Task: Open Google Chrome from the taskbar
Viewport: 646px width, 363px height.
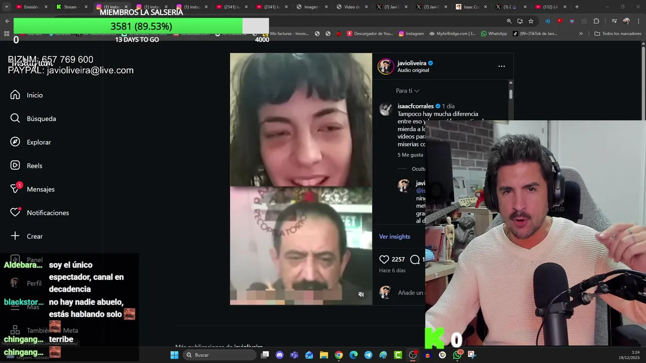Action: [339, 355]
